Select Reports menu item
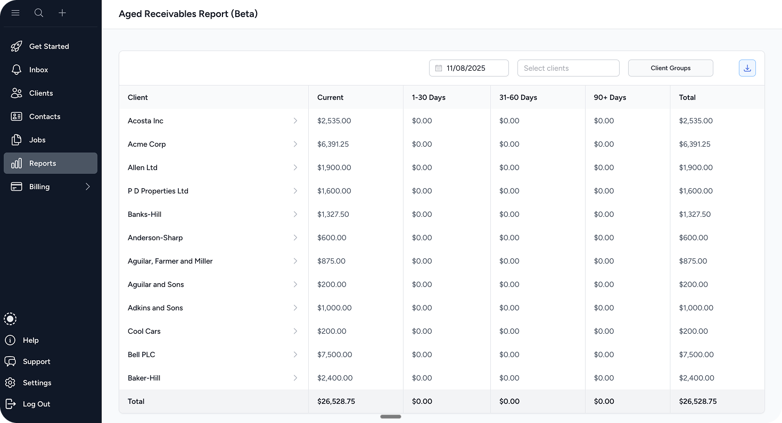The width and height of the screenshot is (782, 423). pyautogui.click(x=51, y=163)
